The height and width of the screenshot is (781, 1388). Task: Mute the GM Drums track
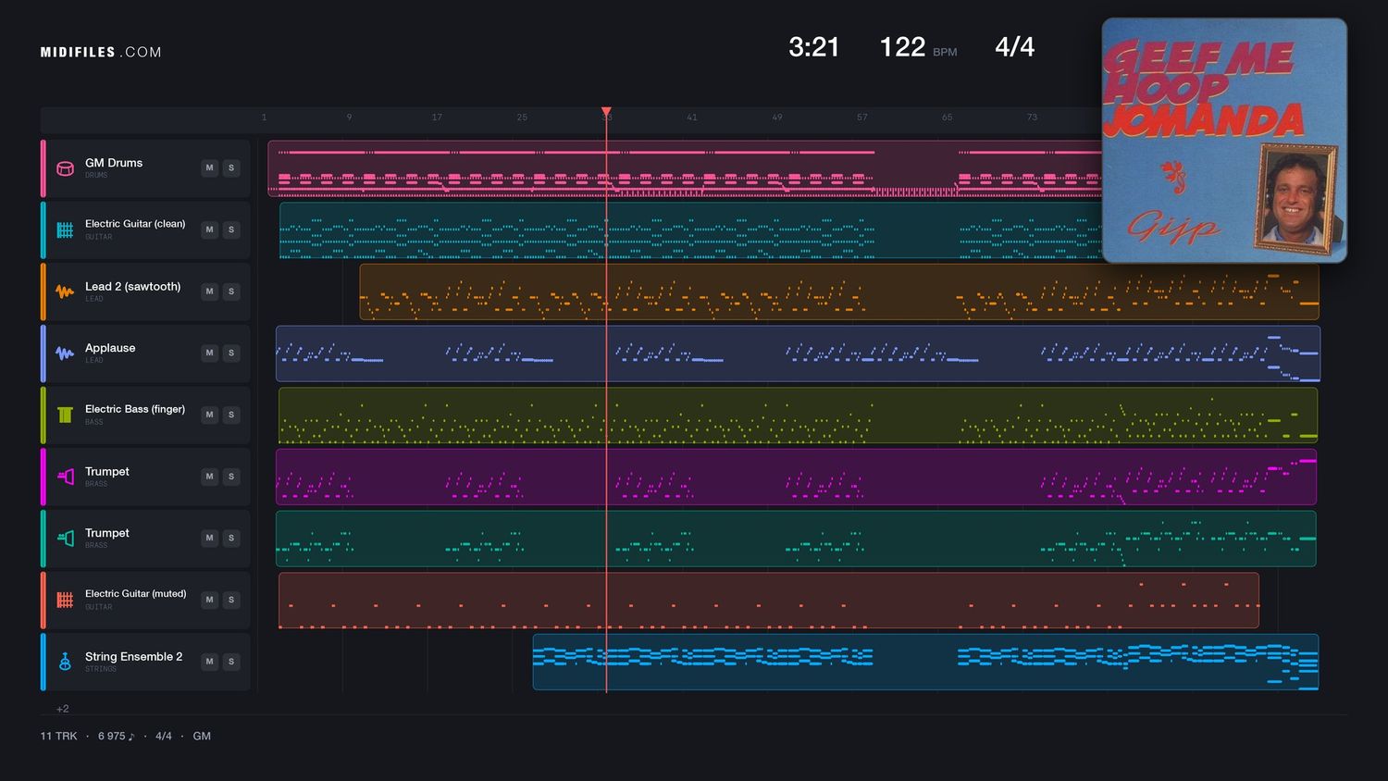[210, 168]
